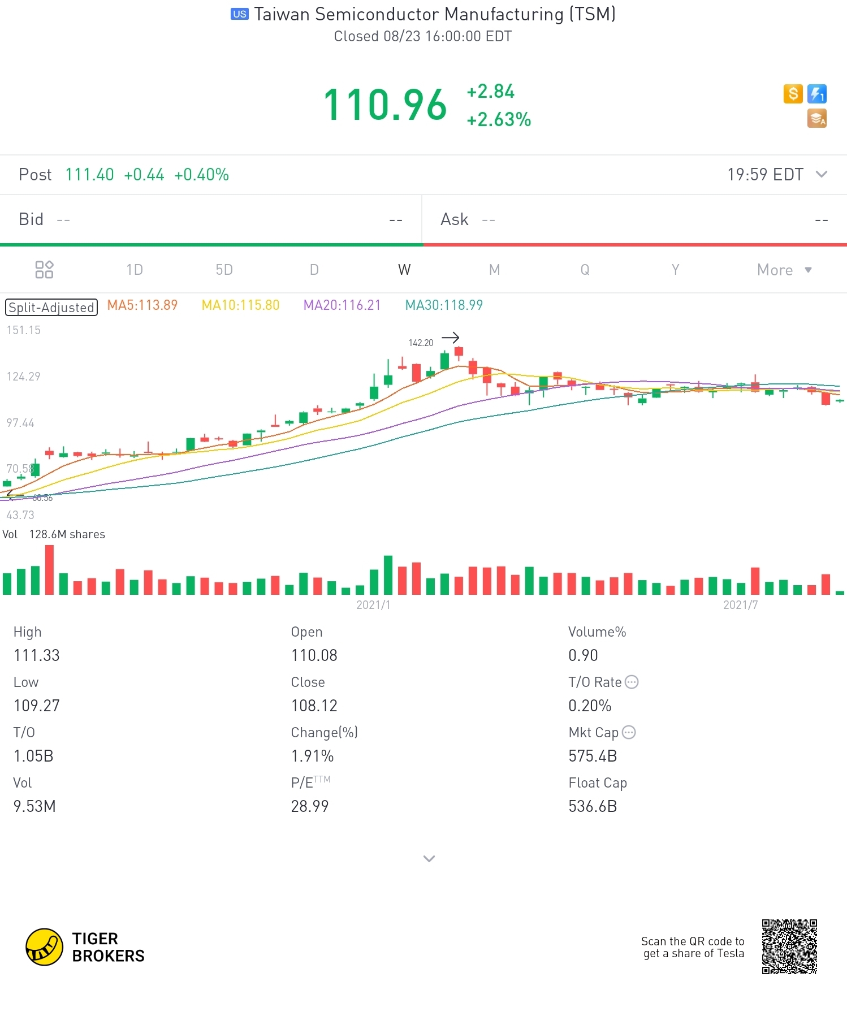This screenshot has width=847, height=1016.
Task: Tap the US market flag badge
Action: (x=240, y=14)
